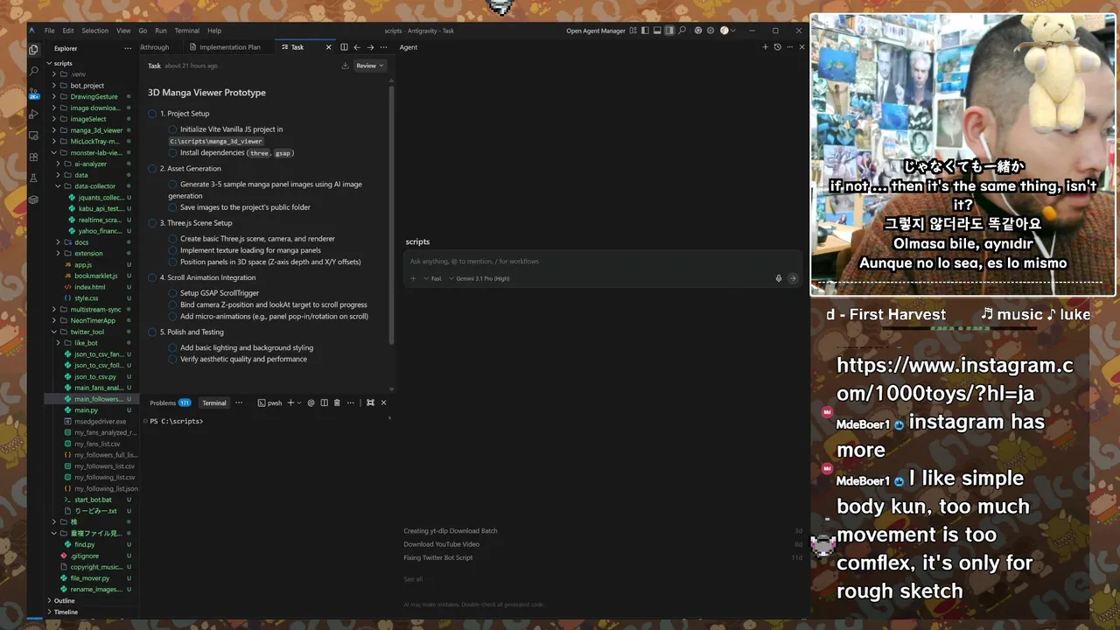
Task: Click Explorer panel more actions ellipsis
Action: click(x=128, y=48)
